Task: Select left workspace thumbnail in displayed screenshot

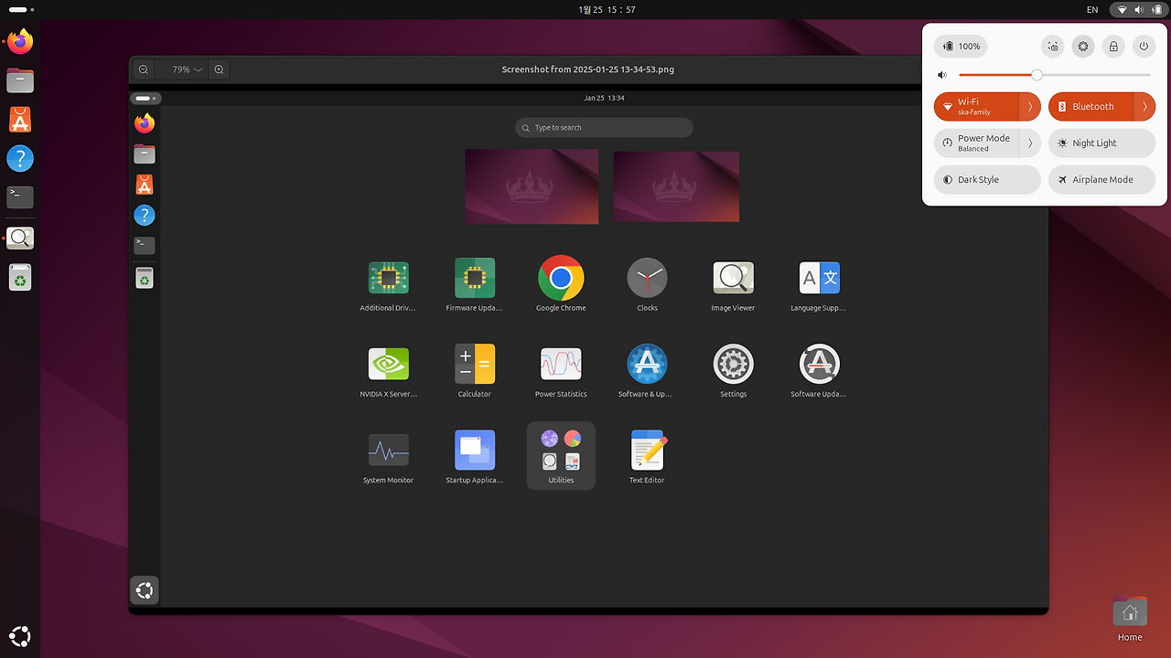Action: [532, 186]
